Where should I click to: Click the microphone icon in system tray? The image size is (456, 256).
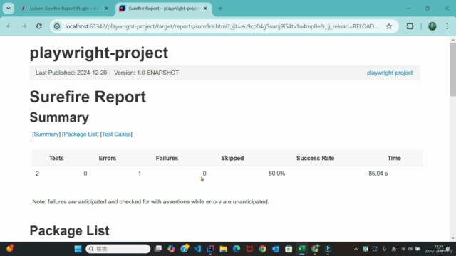tap(385, 249)
